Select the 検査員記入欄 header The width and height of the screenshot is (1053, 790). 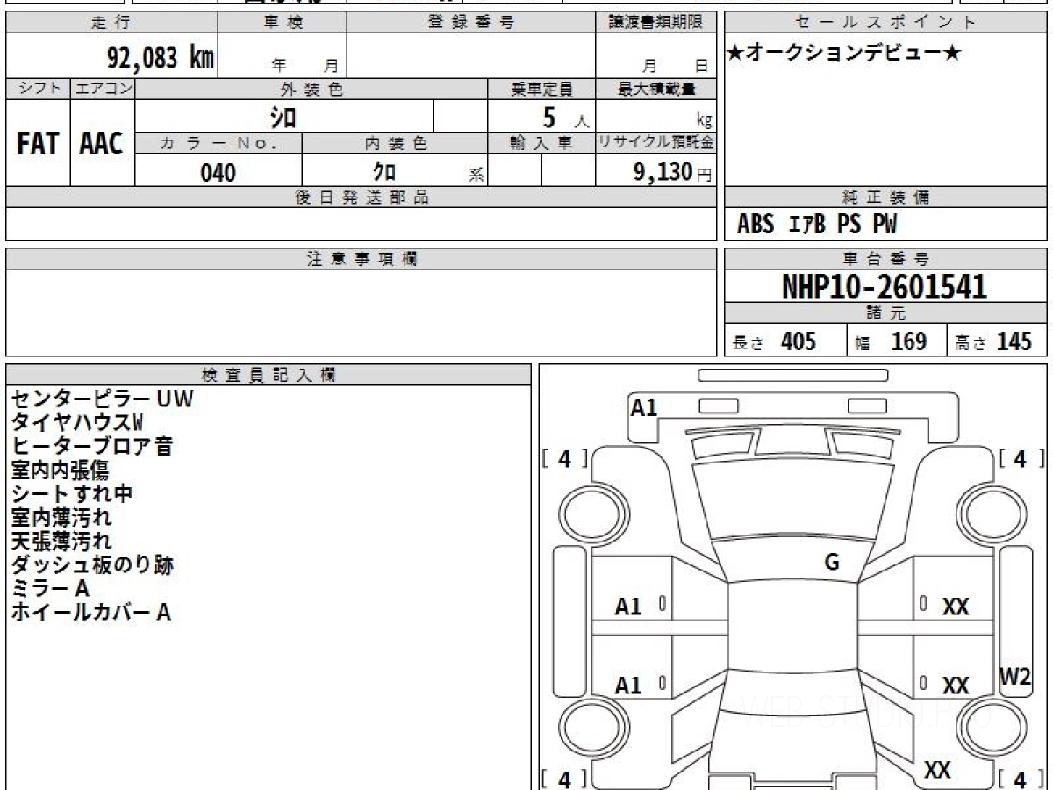coord(269,374)
